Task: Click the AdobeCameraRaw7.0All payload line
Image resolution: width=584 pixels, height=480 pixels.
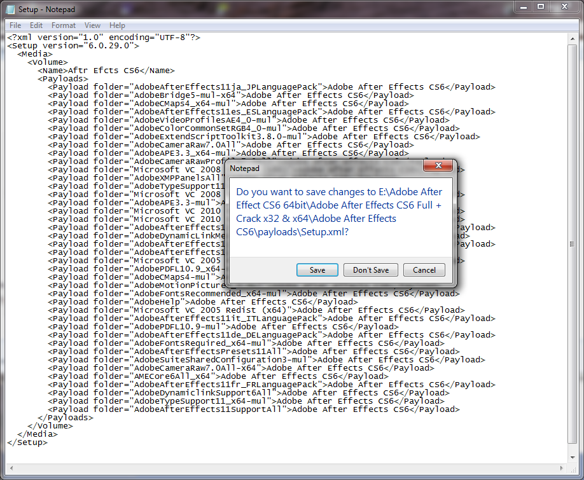Action: 231,145
